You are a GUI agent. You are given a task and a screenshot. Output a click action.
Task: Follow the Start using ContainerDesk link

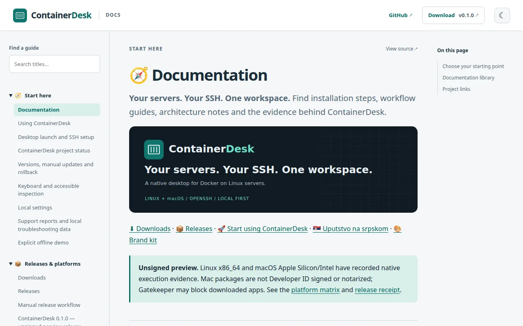pos(262,229)
